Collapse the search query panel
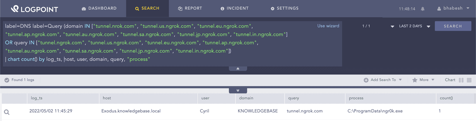This screenshot has height=121, width=476. (x=238, y=69)
